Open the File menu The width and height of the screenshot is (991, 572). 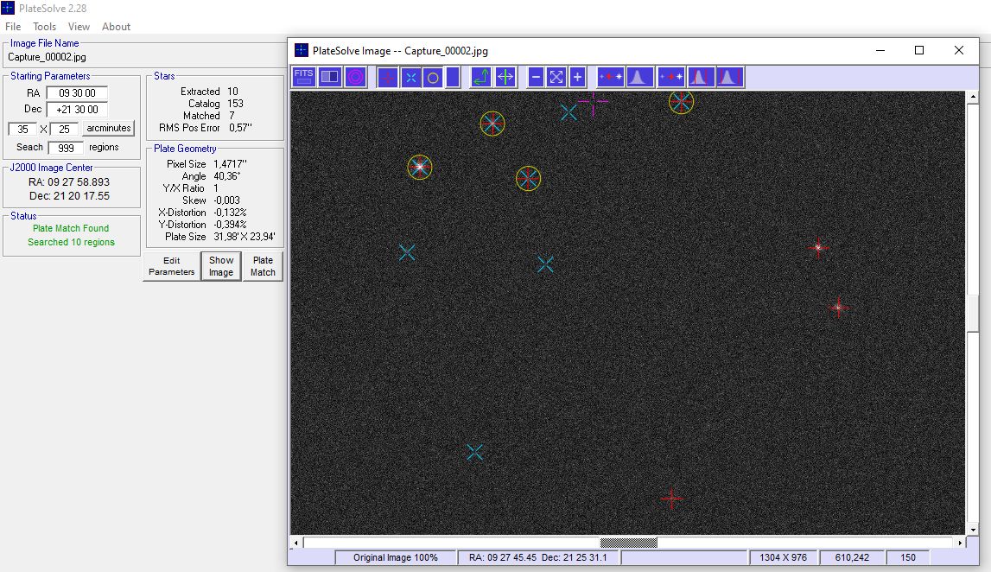pyautogui.click(x=13, y=27)
